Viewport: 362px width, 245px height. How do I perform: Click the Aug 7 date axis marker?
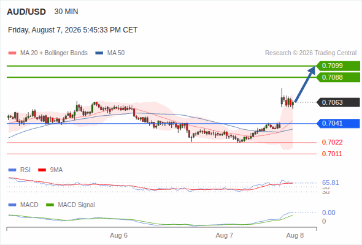tap(225, 235)
